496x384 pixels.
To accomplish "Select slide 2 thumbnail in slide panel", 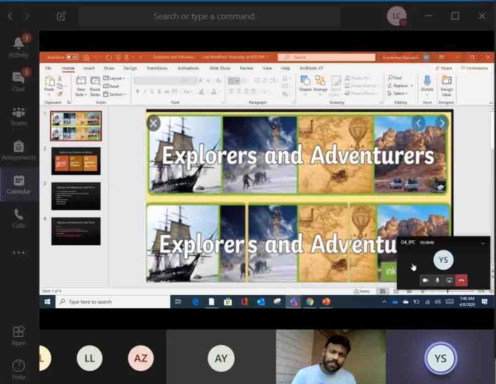I will (x=76, y=161).
